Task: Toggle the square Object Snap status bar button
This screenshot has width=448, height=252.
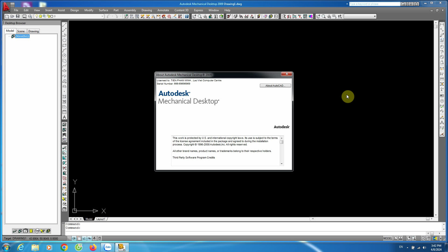Action: point(79,238)
